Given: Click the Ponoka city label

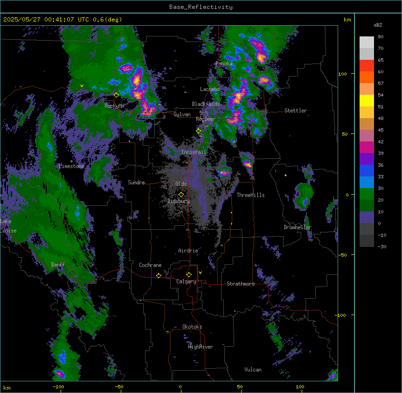Looking at the screenshot, I should pos(224,63).
